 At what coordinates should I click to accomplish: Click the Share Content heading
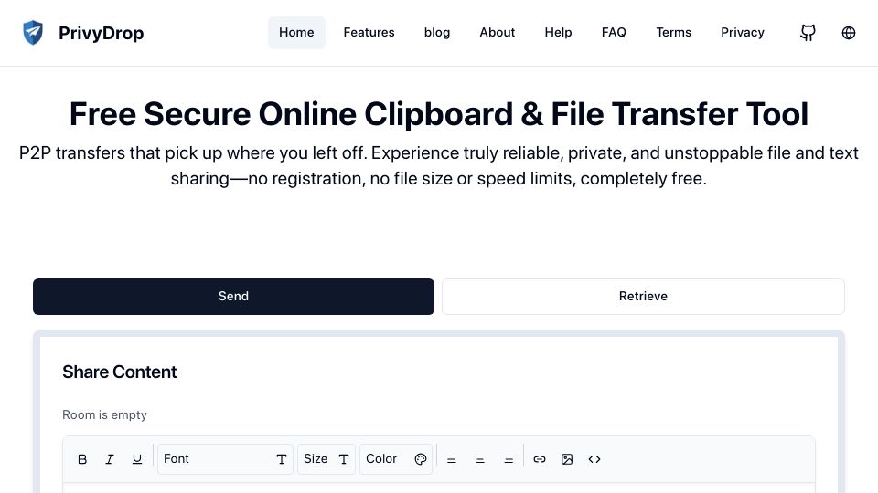(119, 372)
